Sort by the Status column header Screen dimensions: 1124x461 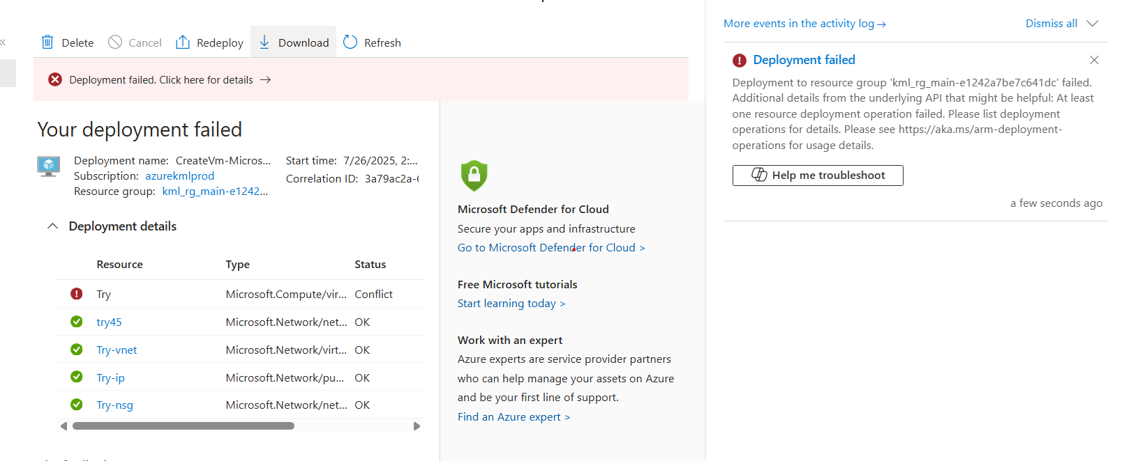[x=370, y=265]
